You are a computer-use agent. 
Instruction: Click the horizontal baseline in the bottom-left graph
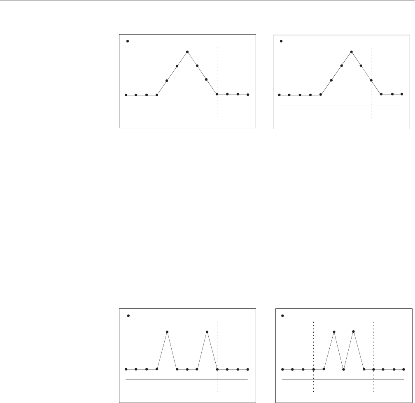click(x=186, y=380)
